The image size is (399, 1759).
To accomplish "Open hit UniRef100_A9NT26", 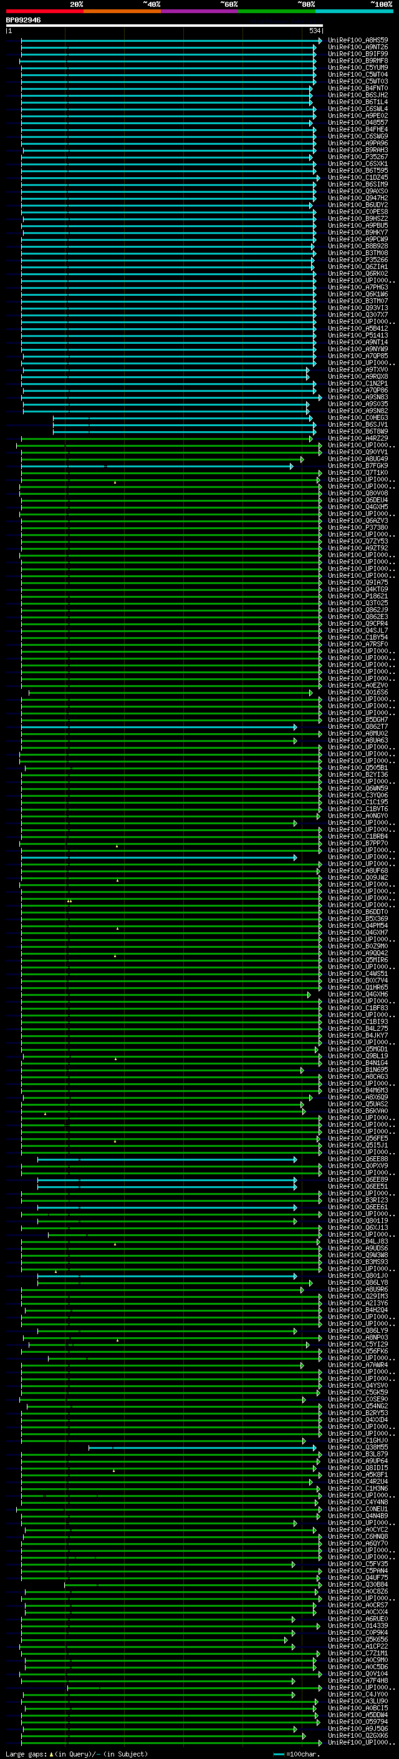I will click(358, 47).
